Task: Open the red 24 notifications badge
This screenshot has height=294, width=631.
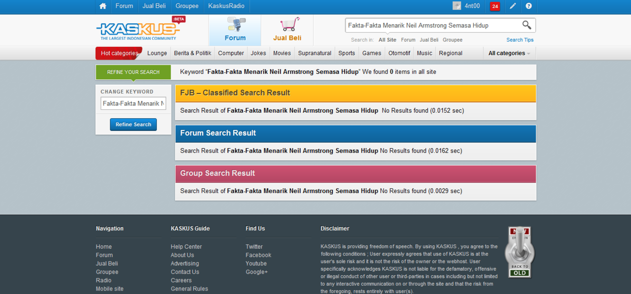Action: pyautogui.click(x=495, y=6)
